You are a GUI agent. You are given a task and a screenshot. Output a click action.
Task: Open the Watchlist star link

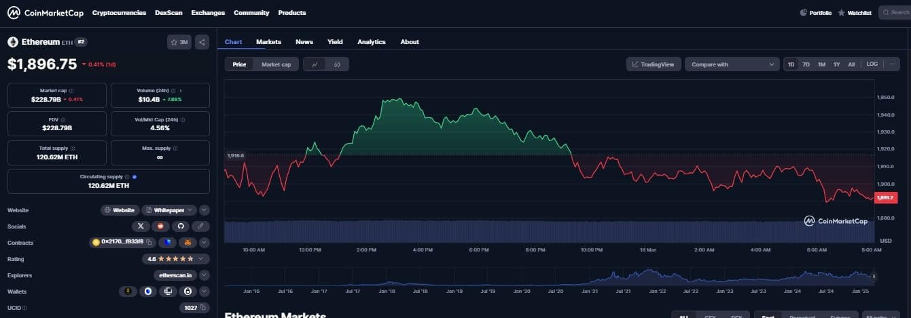[x=855, y=12]
